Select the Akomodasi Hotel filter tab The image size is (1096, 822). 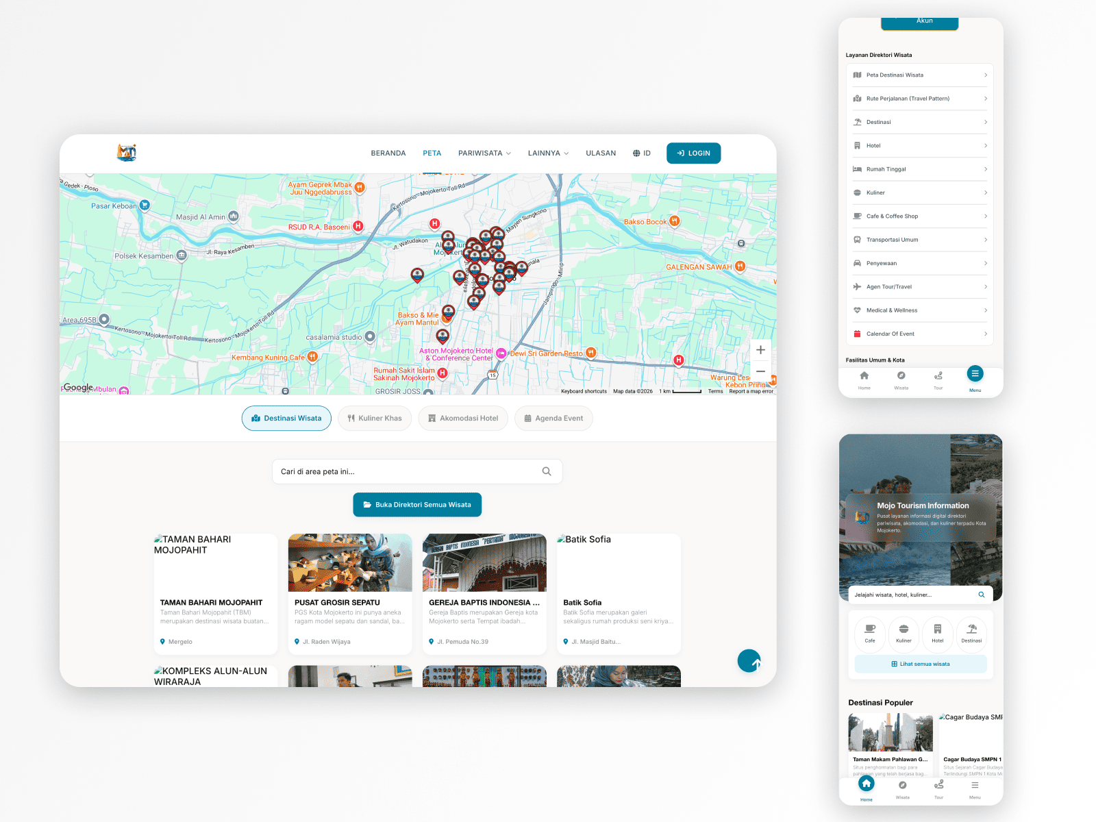463,419
